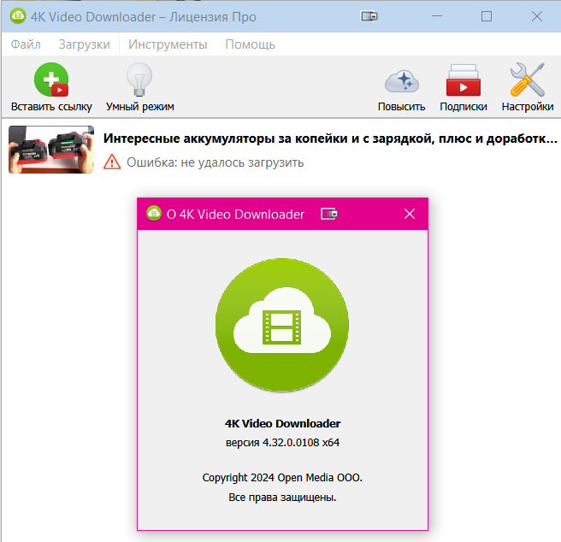Click the failed download video title
561x542 pixels.
(330, 138)
